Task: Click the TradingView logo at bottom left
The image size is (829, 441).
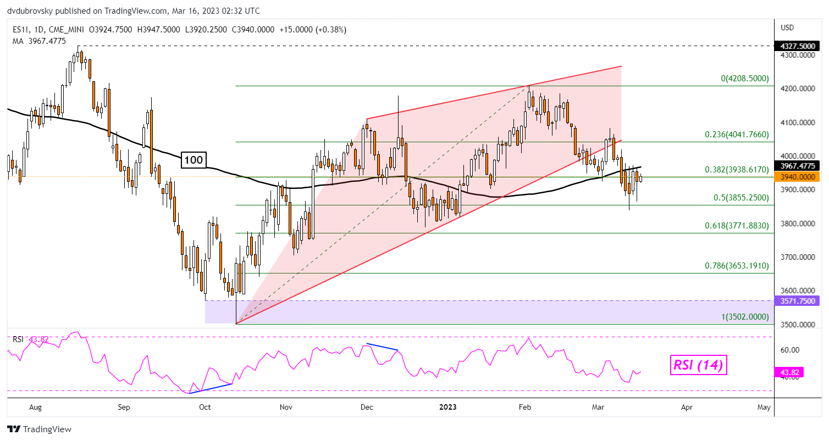Action: coord(39,429)
